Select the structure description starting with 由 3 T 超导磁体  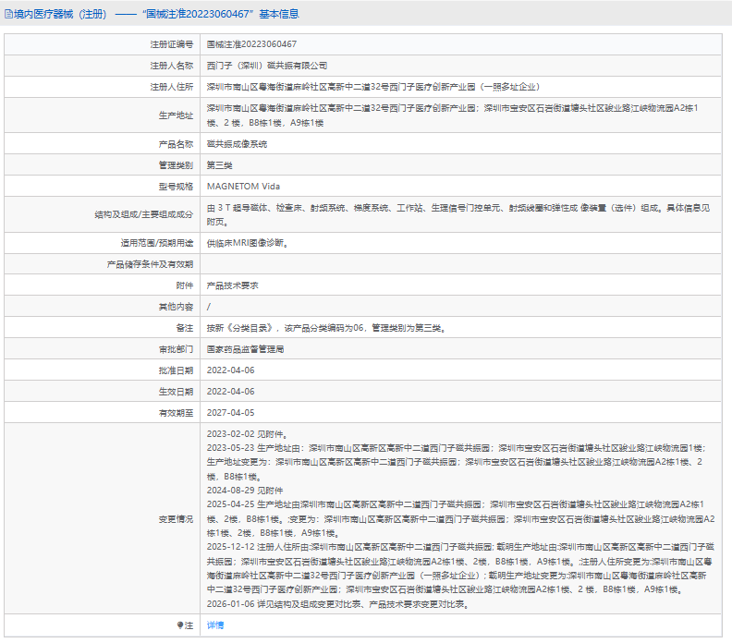(x=458, y=214)
